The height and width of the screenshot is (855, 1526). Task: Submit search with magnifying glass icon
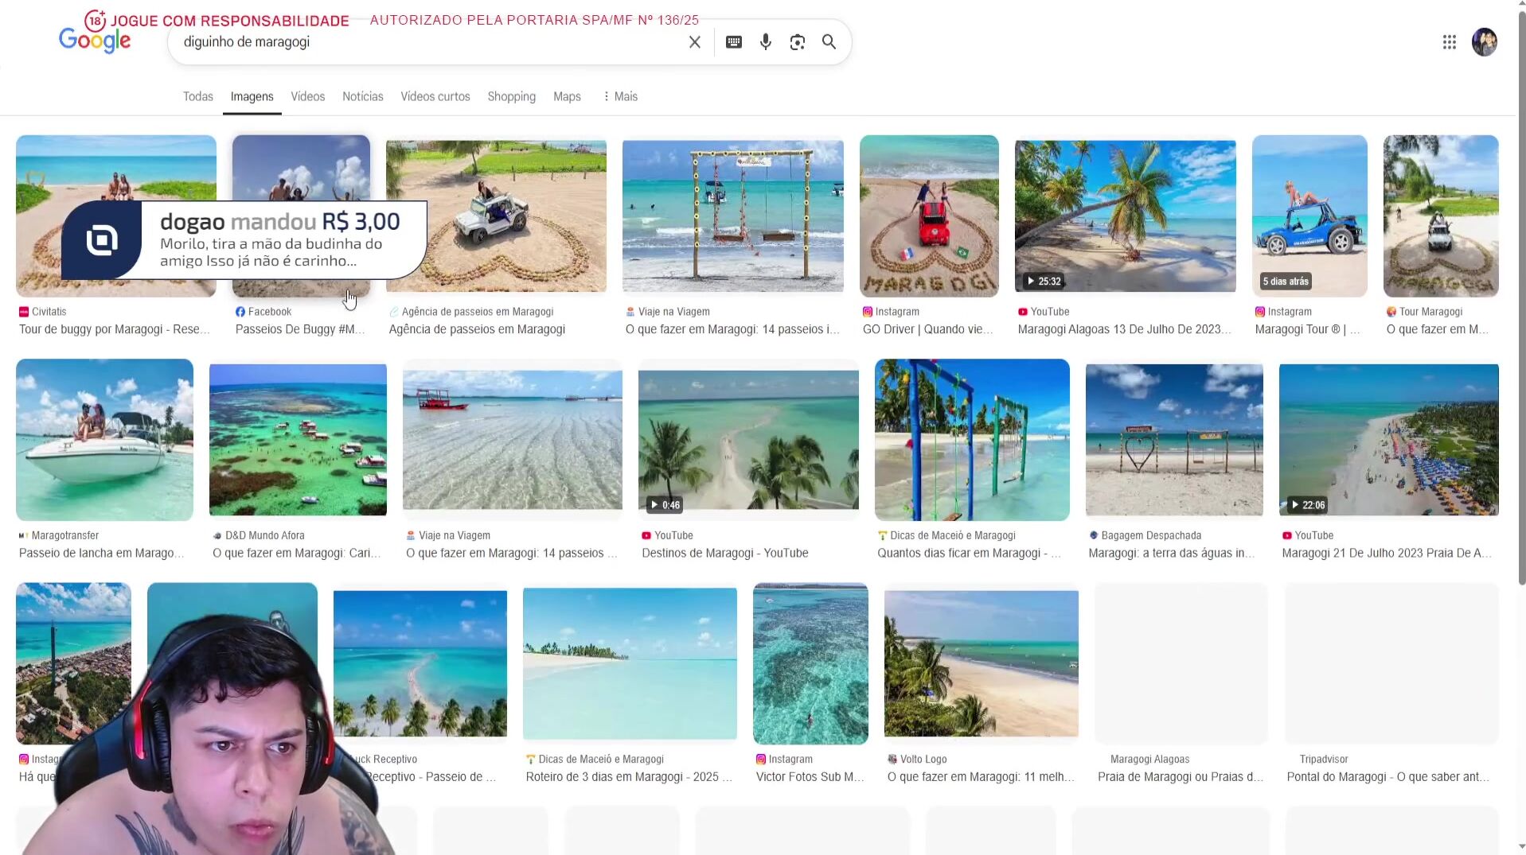click(x=829, y=42)
